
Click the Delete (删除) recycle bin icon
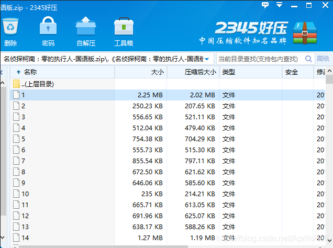point(10,27)
